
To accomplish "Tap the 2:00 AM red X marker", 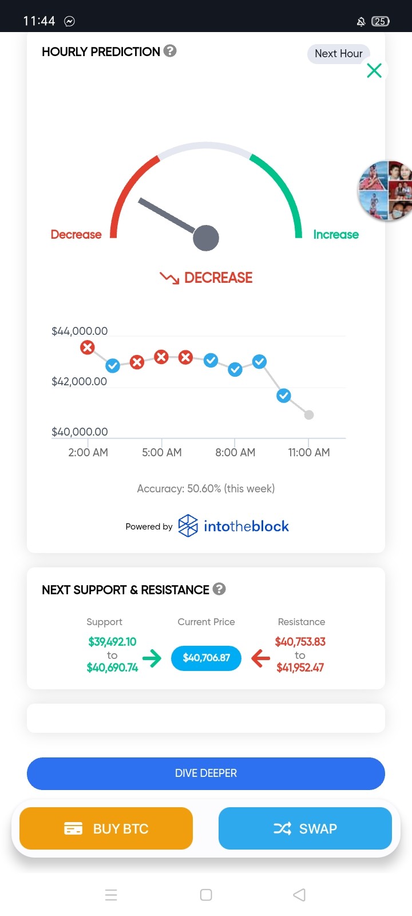I will click(x=87, y=348).
